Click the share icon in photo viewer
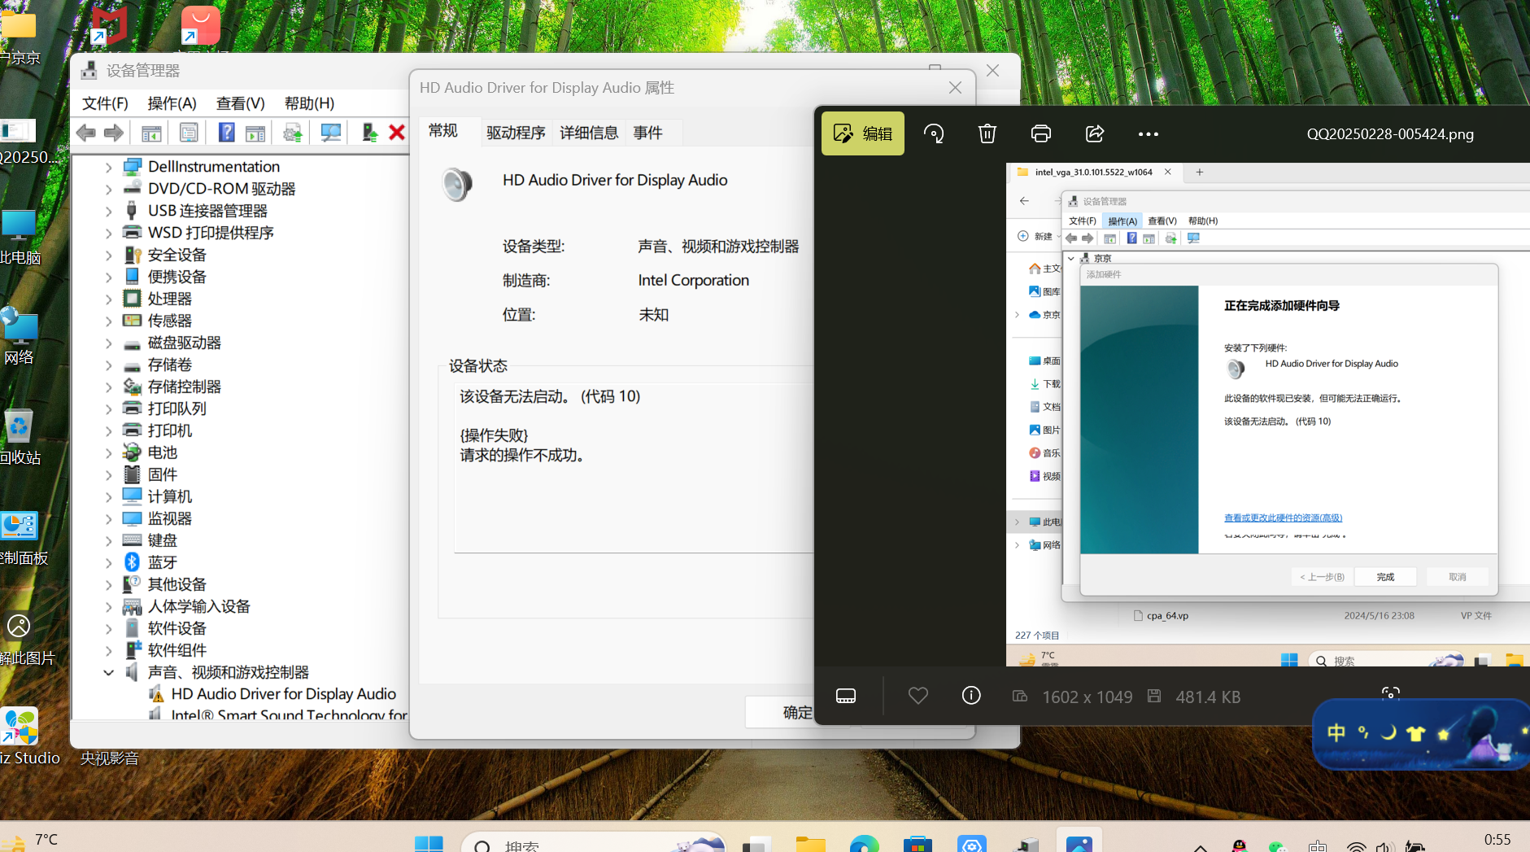 tap(1095, 133)
